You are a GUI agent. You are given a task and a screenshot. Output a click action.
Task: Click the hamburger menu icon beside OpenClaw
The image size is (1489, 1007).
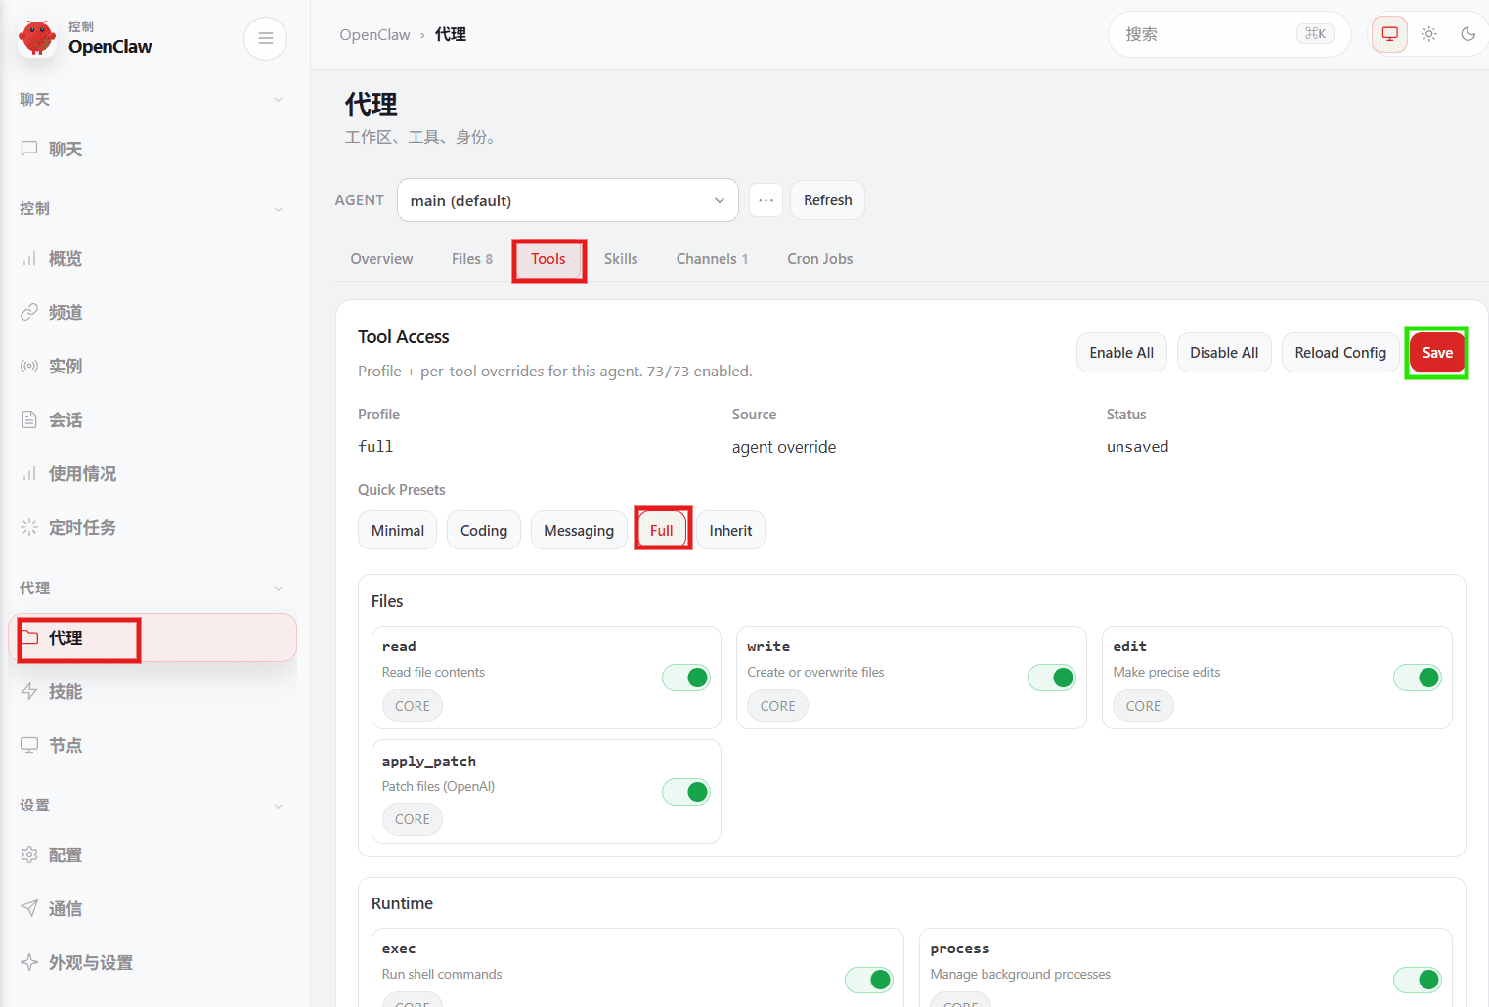point(265,39)
